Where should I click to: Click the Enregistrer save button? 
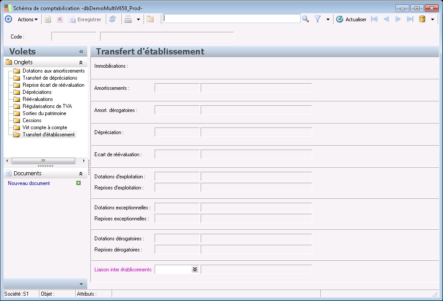click(85, 19)
